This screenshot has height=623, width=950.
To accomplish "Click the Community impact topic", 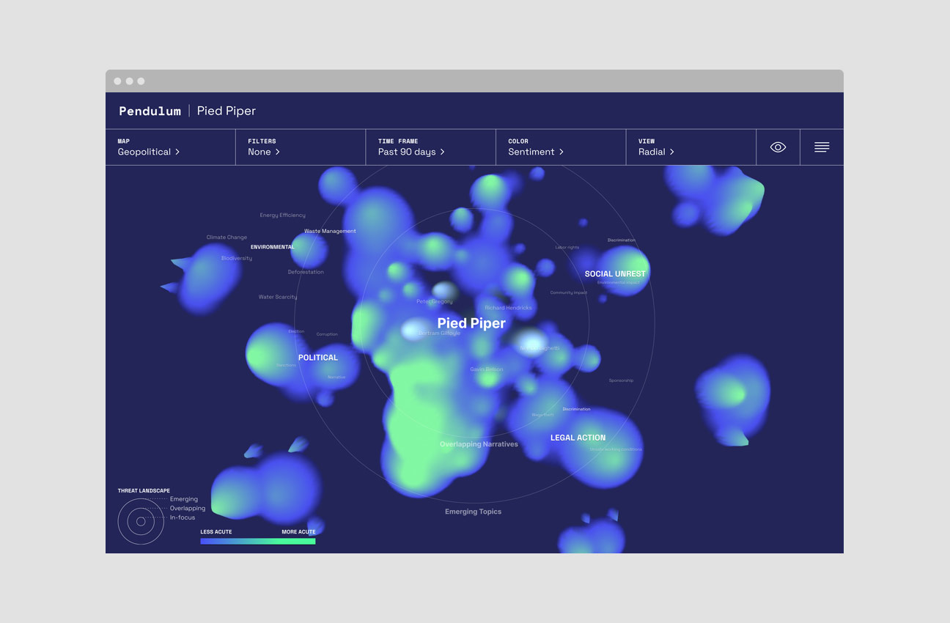I will click(x=569, y=292).
